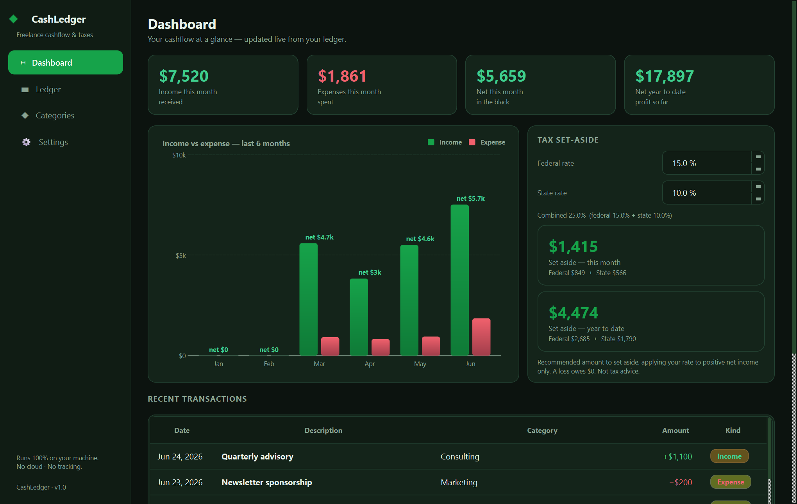Click the net $4.7k label above March
This screenshot has width=797, height=504.
pyautogui.click(x=319, y=237)
